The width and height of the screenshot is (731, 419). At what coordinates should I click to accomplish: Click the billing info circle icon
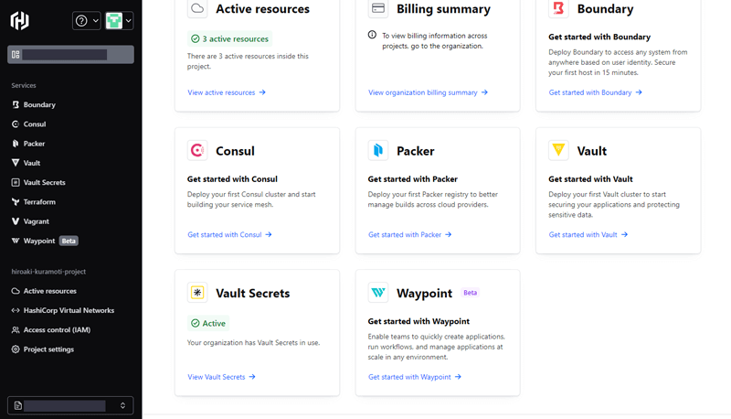click(372, 35)
